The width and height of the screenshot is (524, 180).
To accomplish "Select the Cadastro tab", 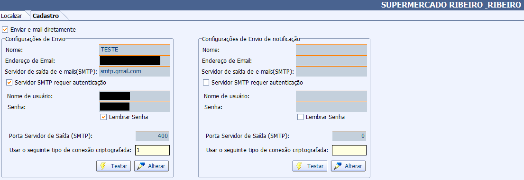I will click(46, 16).
